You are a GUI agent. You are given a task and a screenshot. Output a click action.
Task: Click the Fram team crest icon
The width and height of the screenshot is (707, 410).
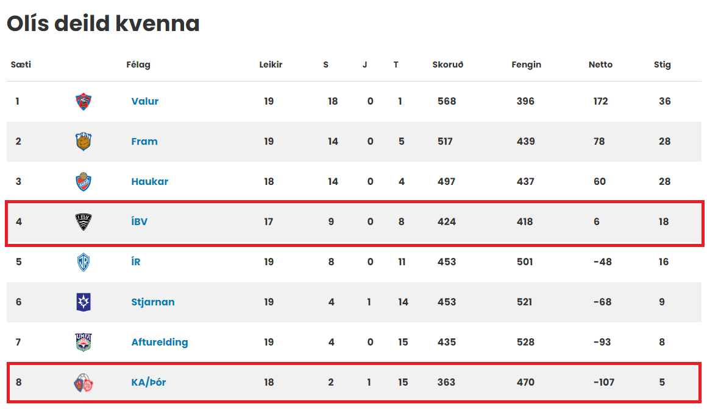83,141
